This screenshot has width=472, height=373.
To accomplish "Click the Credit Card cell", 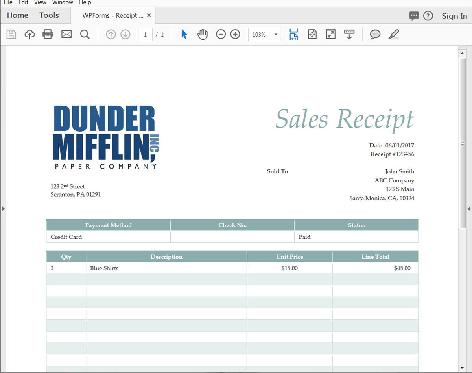I will [108, 237].
